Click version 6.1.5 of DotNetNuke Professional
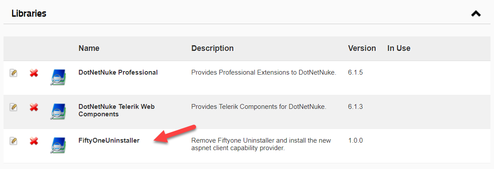 [356, 72]
